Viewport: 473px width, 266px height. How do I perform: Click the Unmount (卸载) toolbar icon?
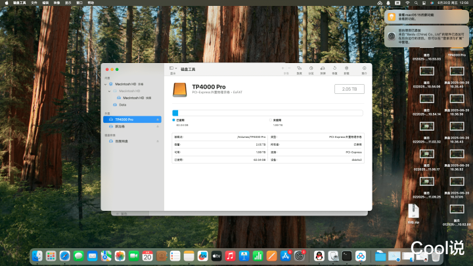coord(347,68)
